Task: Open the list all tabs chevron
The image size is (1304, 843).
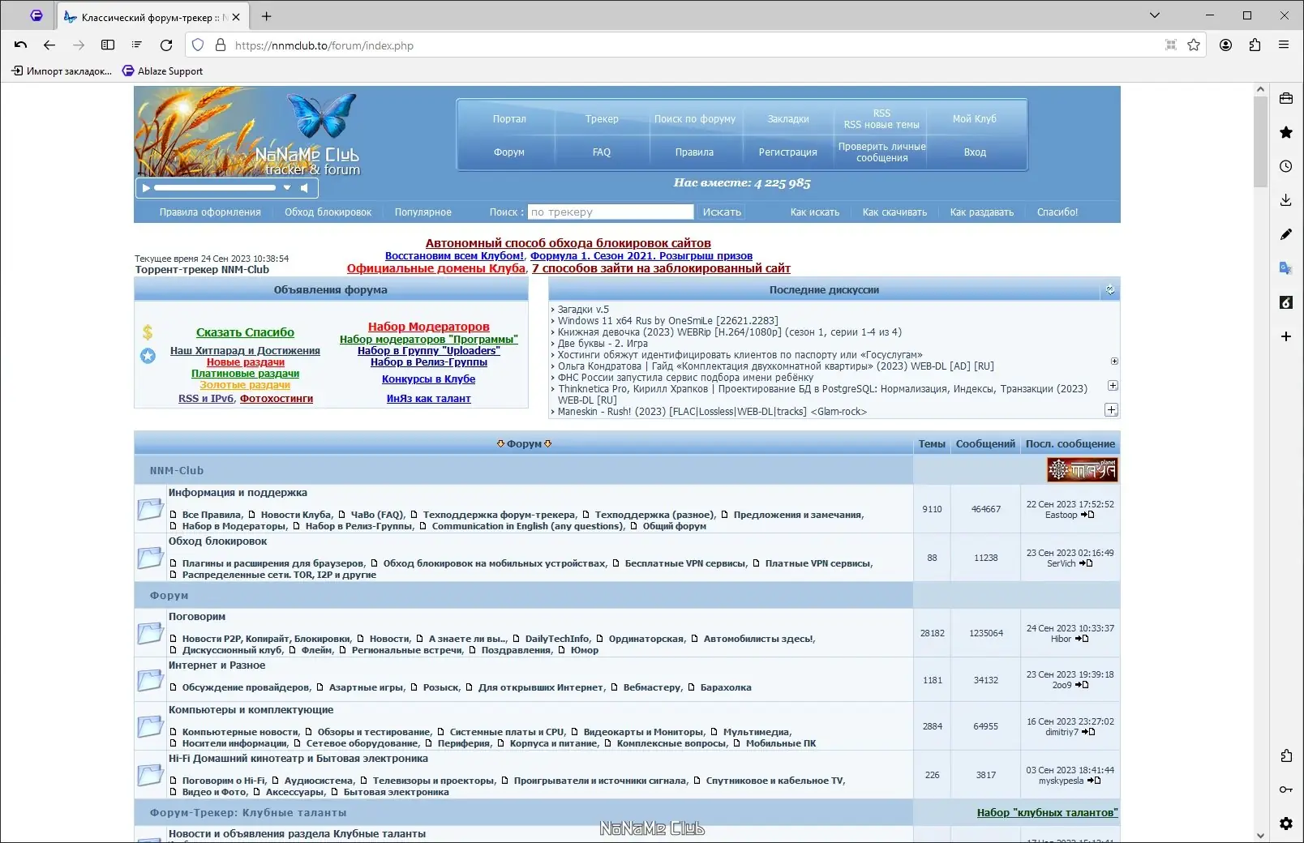Action: tap(1155, 15)
